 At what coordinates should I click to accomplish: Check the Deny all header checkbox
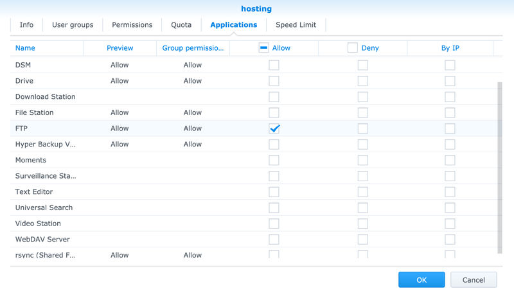point(353,48)
